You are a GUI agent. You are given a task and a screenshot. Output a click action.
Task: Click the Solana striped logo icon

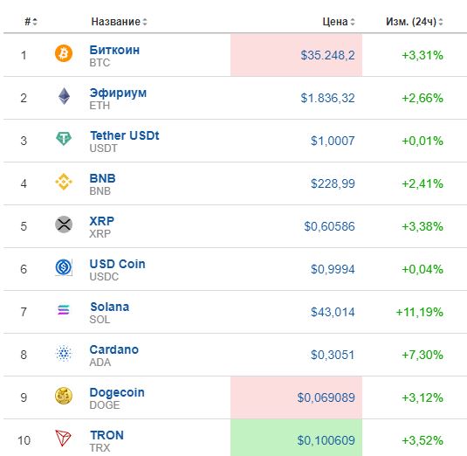[x=64, y=309]
